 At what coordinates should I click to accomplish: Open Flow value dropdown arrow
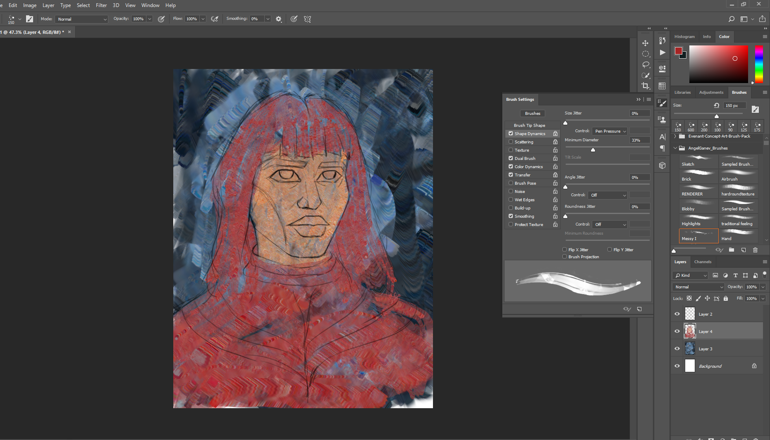click(203, 19)
